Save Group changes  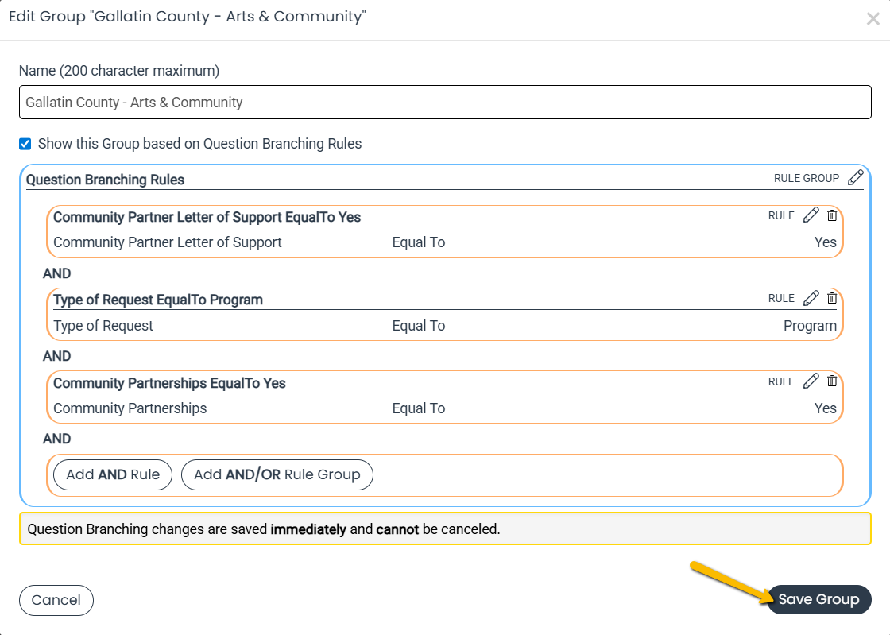[818, 599]
